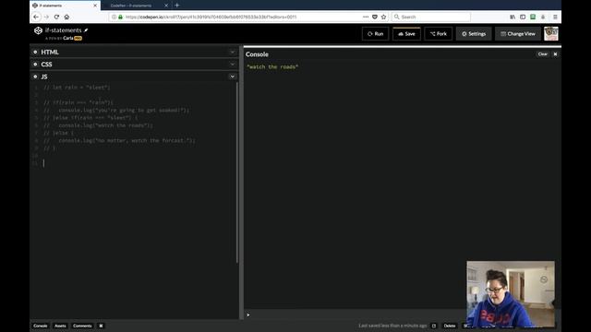
Task: Click the webcam video overlay
Action: pyautogui.click(x=511, y=294)
